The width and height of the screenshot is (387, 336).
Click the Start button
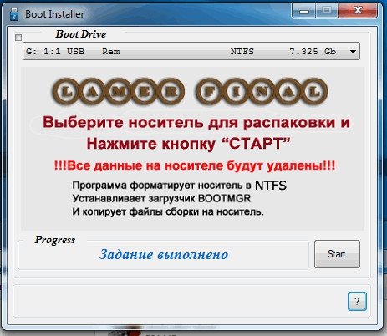(337, 254)
